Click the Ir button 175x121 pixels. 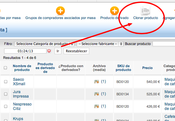click(58, 51)
